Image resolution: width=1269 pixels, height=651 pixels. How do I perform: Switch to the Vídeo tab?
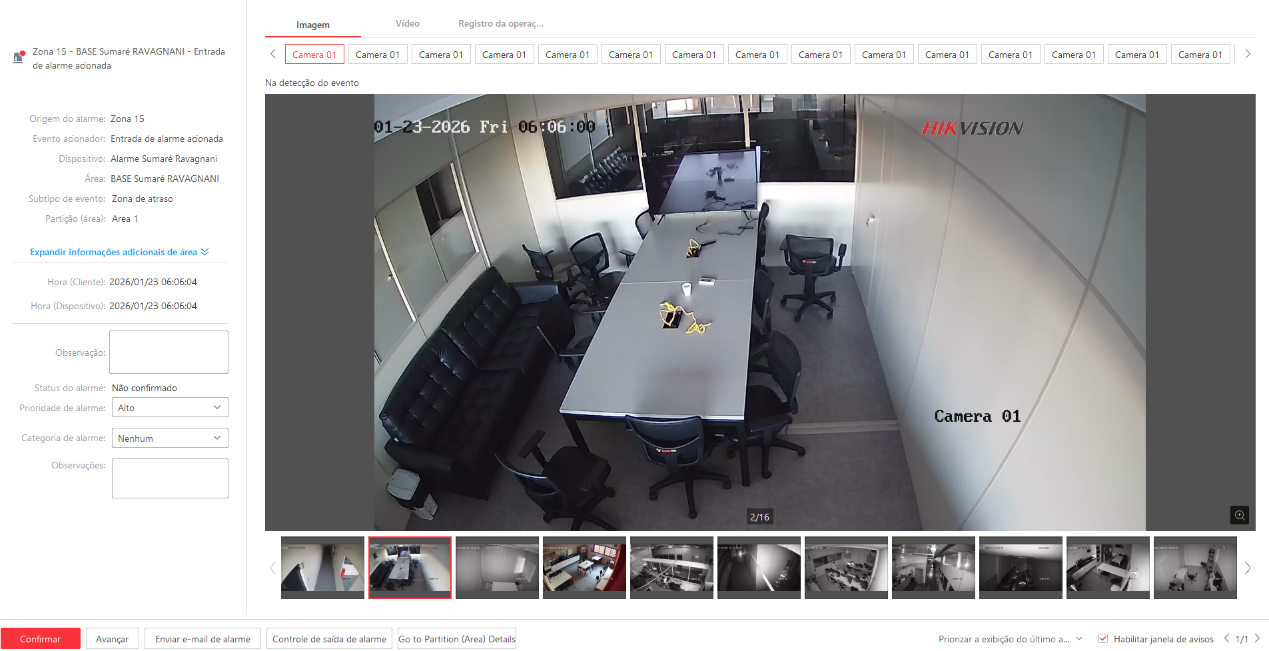pyautogui.click(x=407, y=23)
